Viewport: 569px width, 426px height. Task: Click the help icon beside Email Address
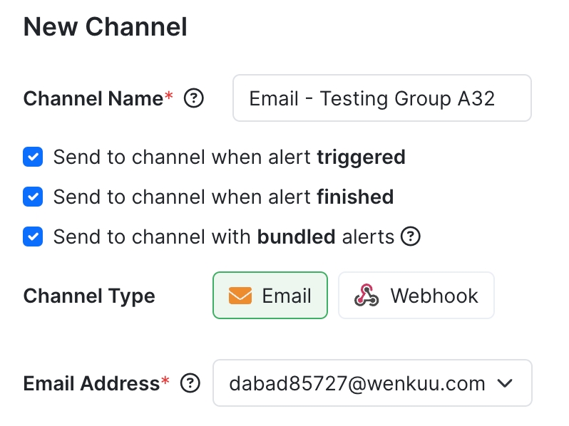pos(190,383)
